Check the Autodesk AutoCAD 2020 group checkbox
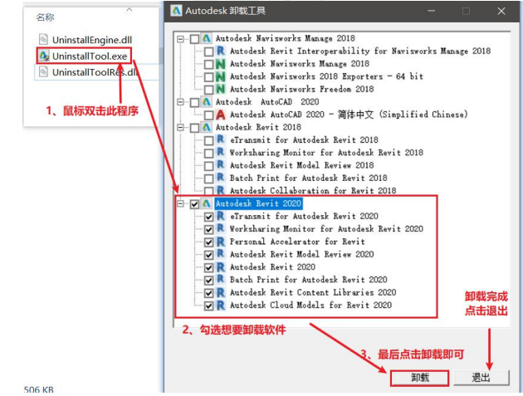This screenshot has height=396, width=523. pos(194,103)
